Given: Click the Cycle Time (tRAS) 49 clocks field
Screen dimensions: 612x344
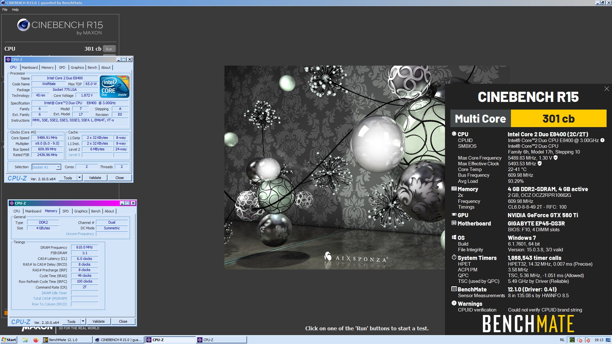Looking at the screenshot, I should point(84,276).
